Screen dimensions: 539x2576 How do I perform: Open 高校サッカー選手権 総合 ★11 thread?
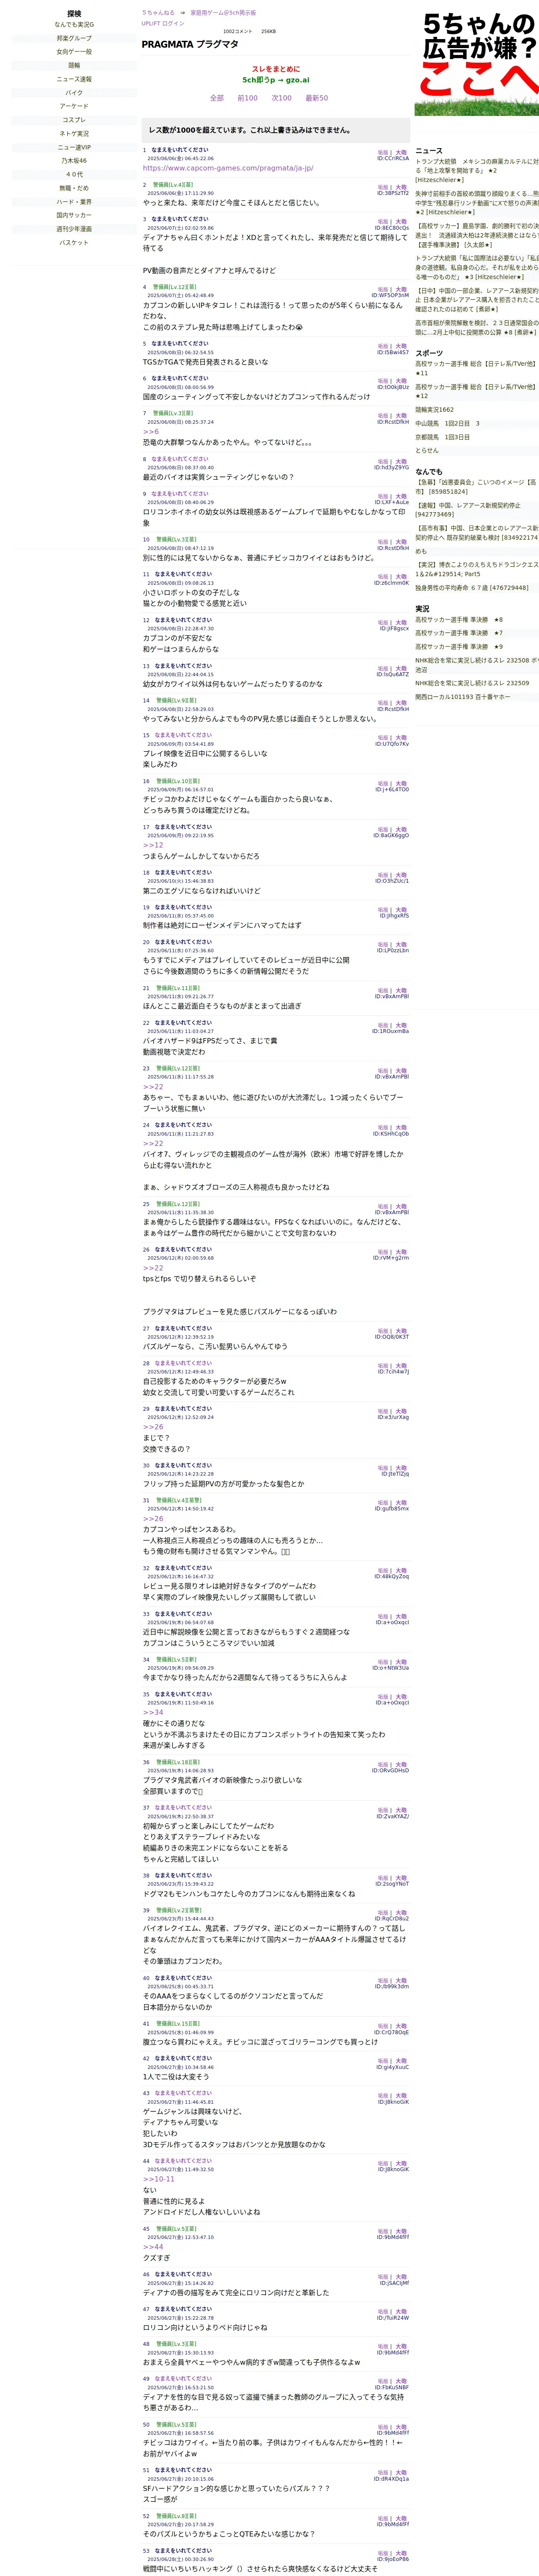pos(476,368)
